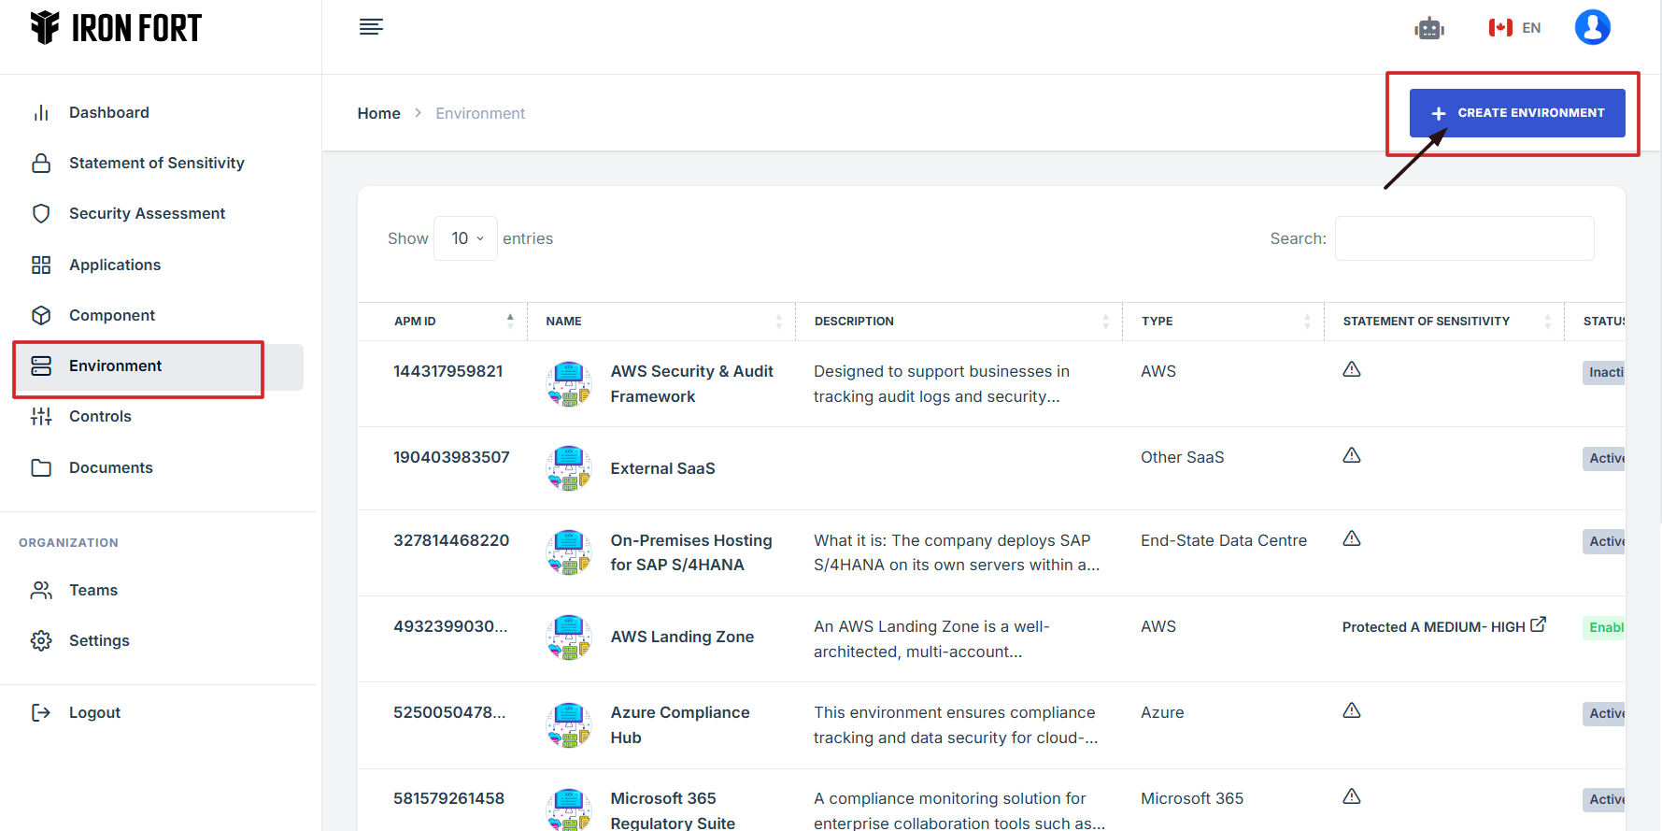Click warning triangle in External SaaS row
The image size is (1662, 831).
[1351, 455]
